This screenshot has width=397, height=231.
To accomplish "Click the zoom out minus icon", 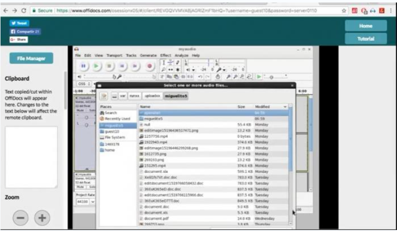I will (21, 218).
